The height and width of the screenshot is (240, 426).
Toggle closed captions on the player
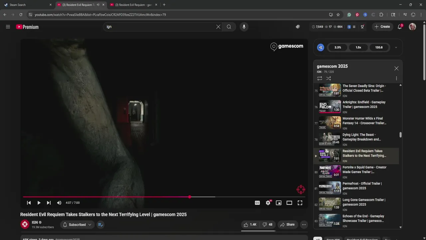coord(257,203)
